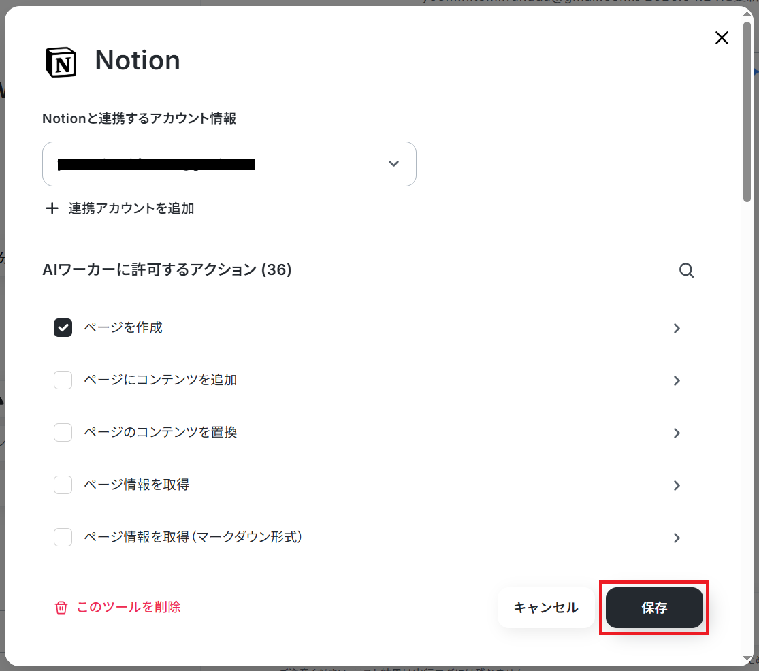The height and width of the screenshot is (671, 759).
Task: Expand the ページのコンテンツを置換 row chevron
Action: pos(677,433)
